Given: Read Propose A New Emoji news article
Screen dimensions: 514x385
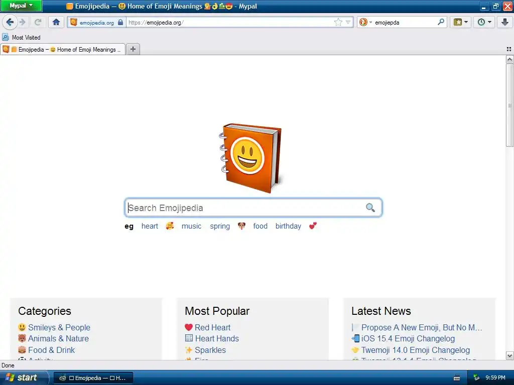Looking at the screenshot, I should pos(422,327).
